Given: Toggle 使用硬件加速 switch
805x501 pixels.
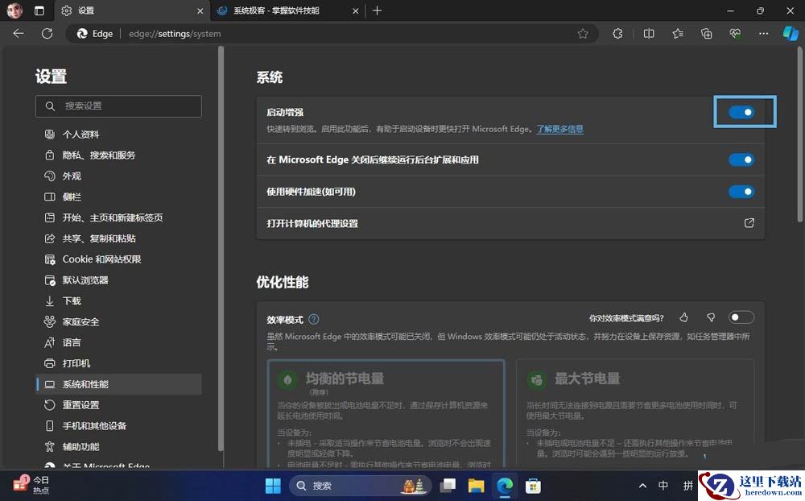Looking at the screenshot, I should [x=741, y=192].
